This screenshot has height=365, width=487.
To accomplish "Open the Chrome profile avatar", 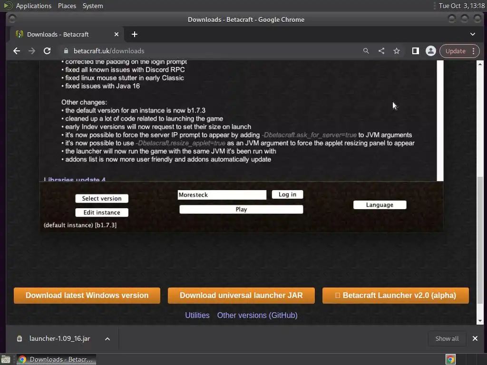I will pyautogui.click(x=431, y=51).
